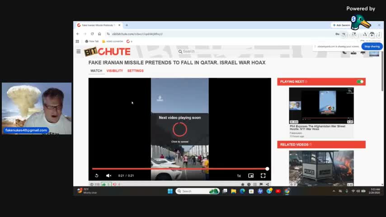Enter fullscreen mode in video player
Viewport: 386px width, 217px height.
pos(263,175)
